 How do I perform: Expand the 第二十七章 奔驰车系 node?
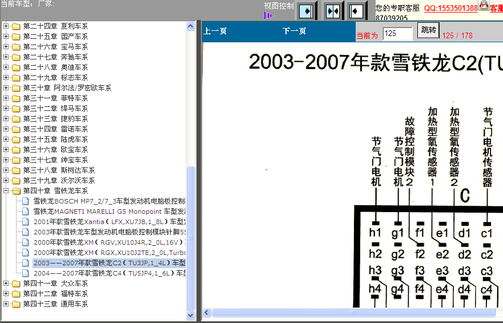click(x=6, y=57)
